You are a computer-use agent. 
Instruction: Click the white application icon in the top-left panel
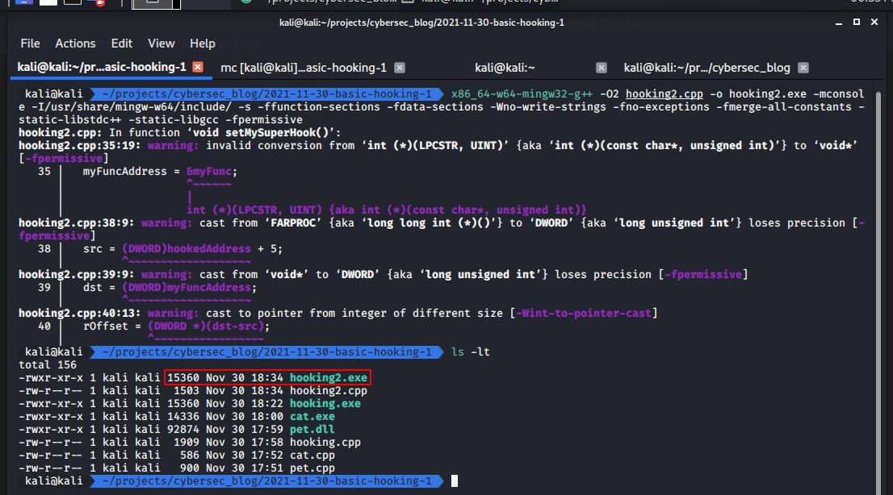click(47, 3)
